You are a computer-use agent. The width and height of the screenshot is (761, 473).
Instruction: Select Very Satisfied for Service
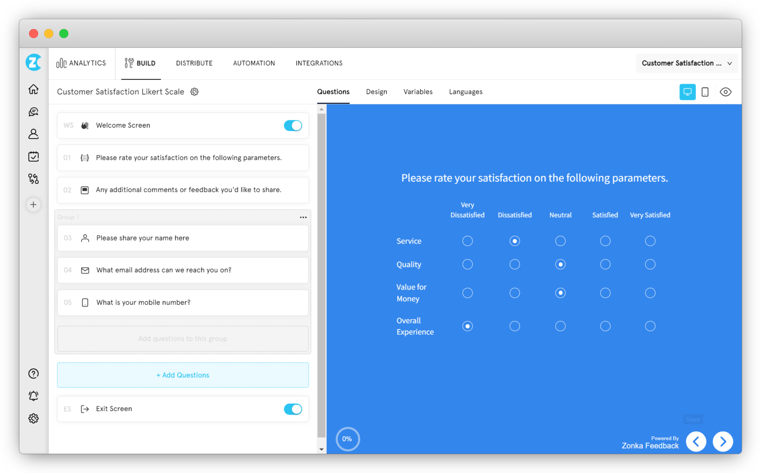tap(650, 241)
